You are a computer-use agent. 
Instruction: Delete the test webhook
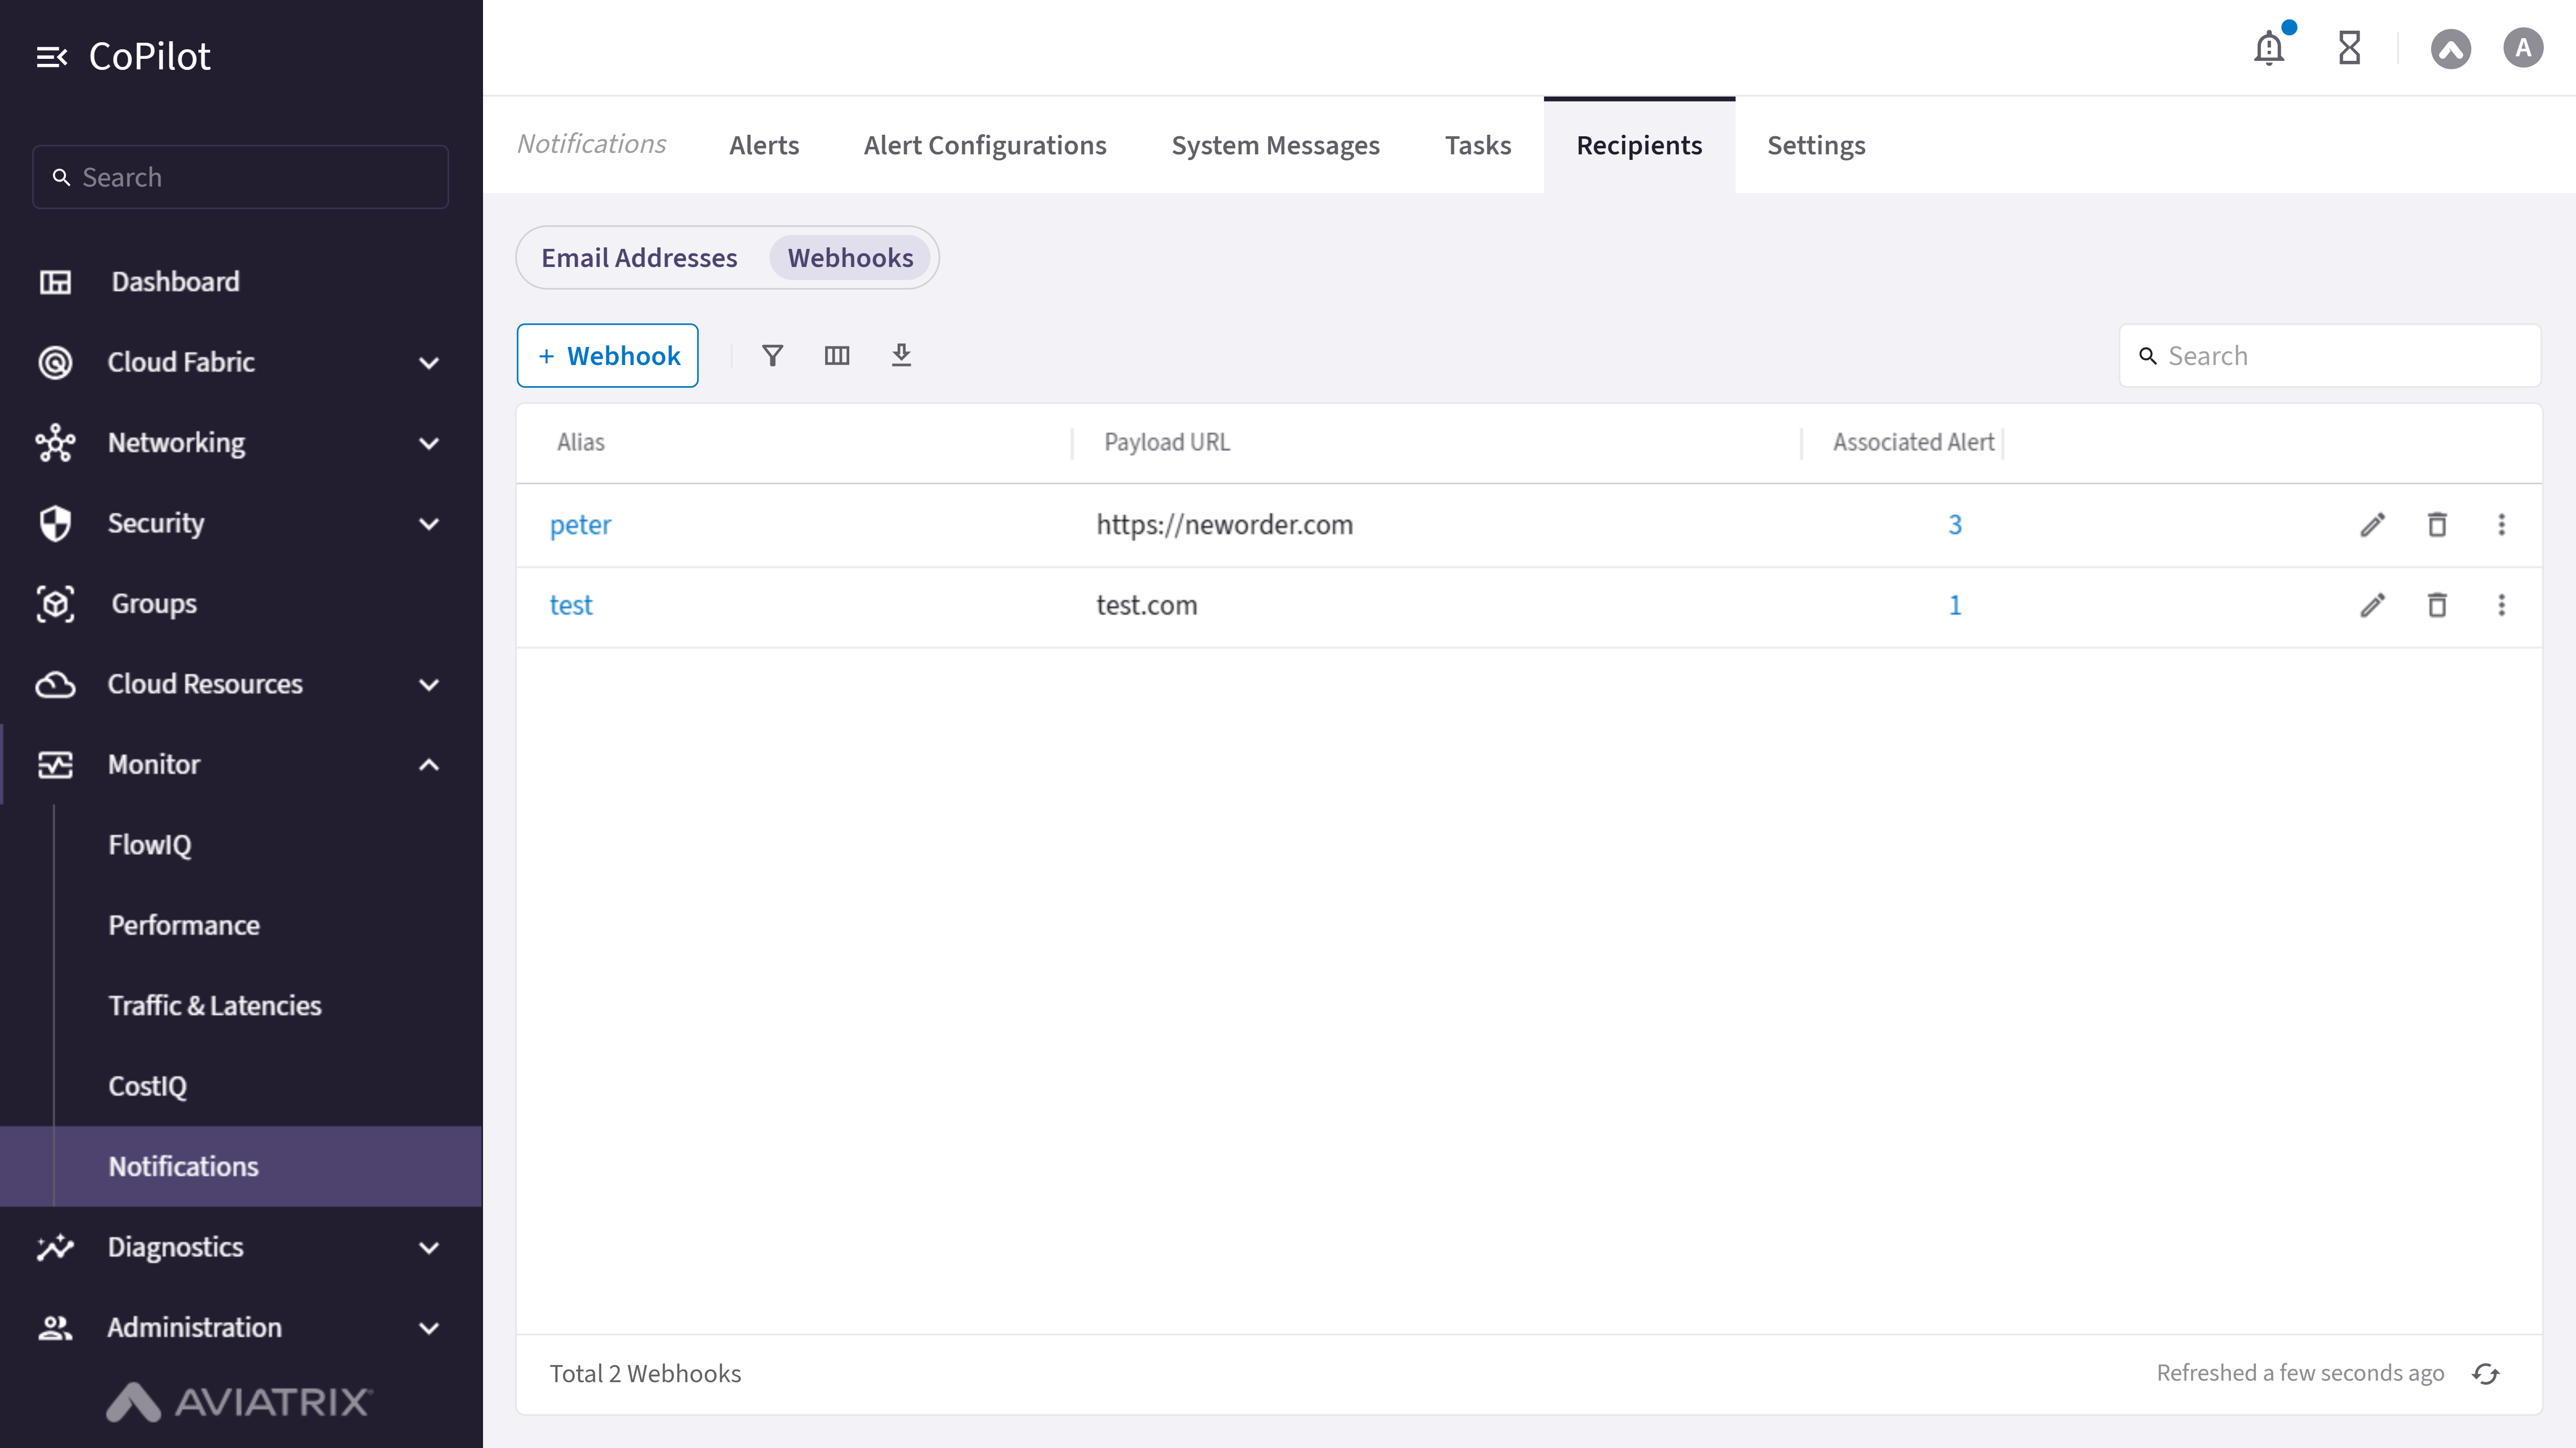[x=2437, y=604]
